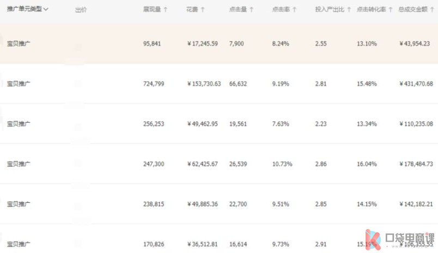Click the 10.73% click rate cell
Viewport: 438px width, 253px height.
tap(282, 164)
